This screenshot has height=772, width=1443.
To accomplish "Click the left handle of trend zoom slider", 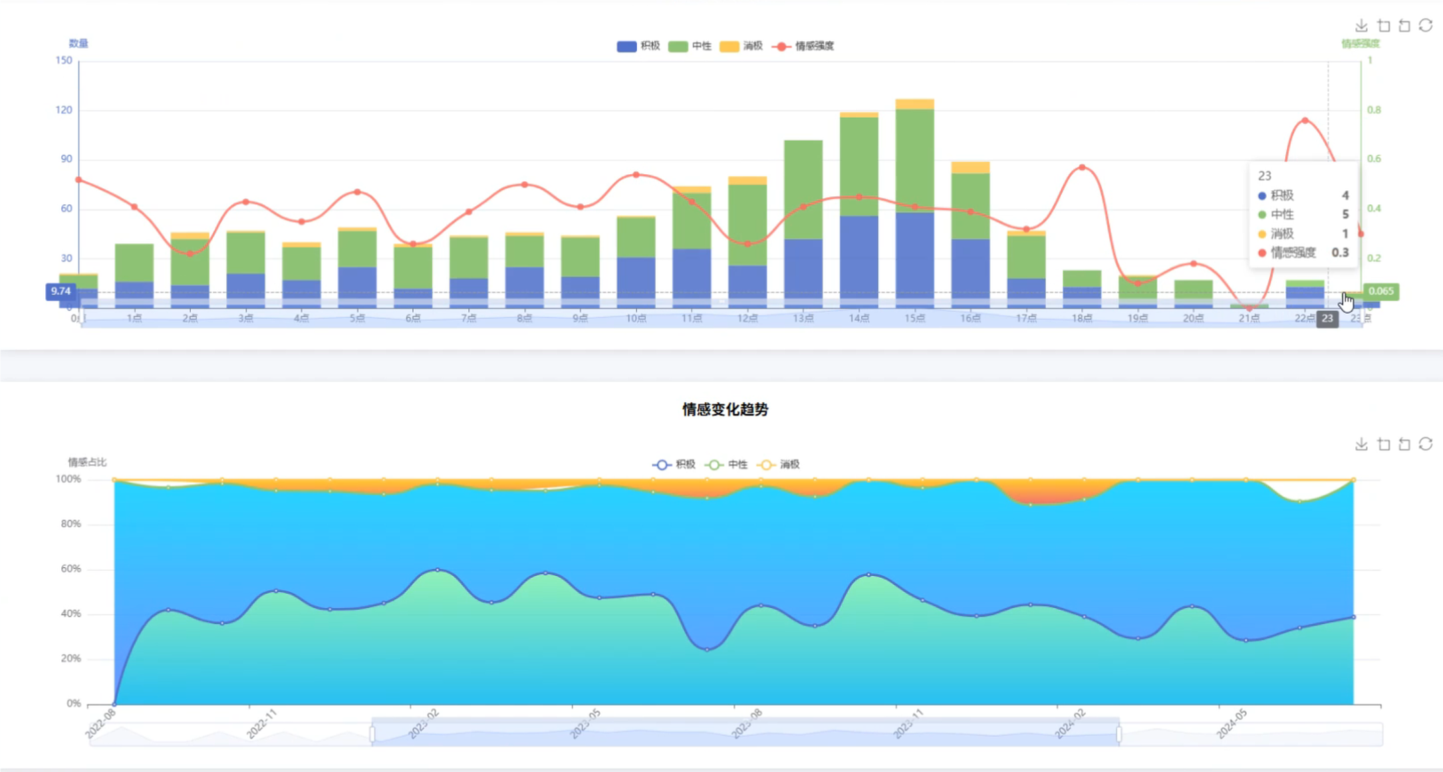I will 372,734.
